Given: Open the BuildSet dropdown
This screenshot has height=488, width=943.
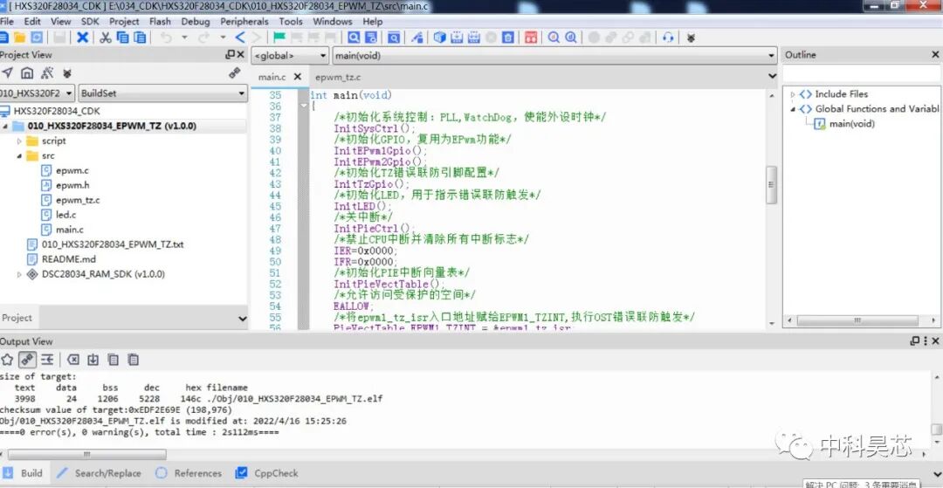Looking at the screenshot, I should (241, 93).
